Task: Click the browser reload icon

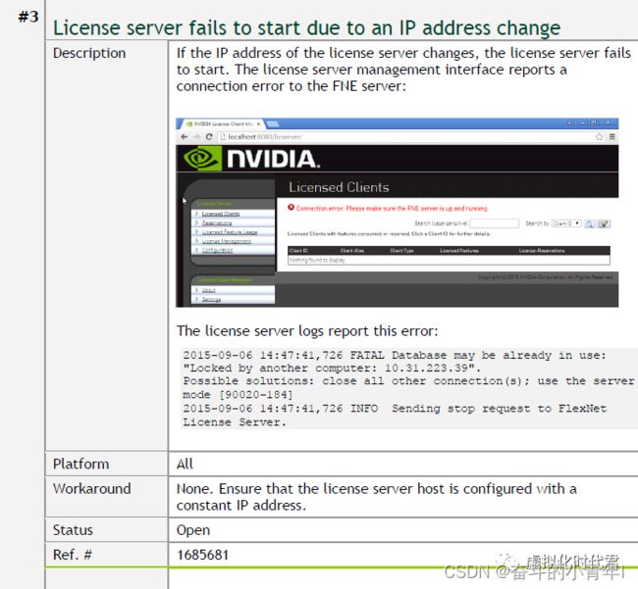Action: coord(209,137)
